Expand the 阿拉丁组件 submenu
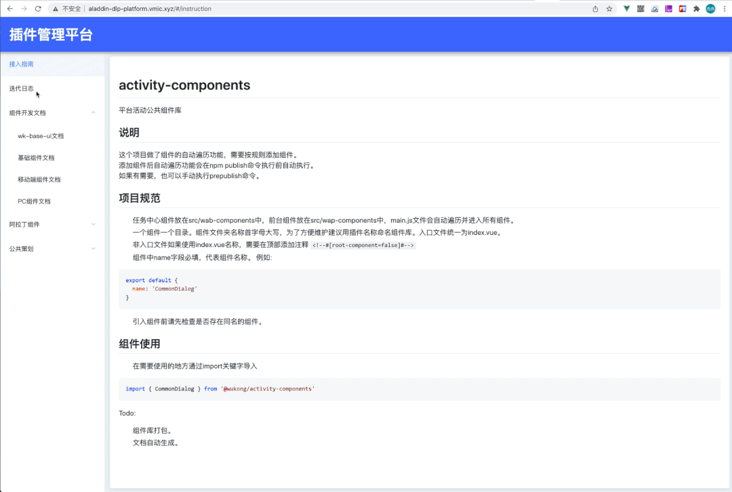Image resolution: width=732 pixels, height=492 pixels. coord(52,224)
